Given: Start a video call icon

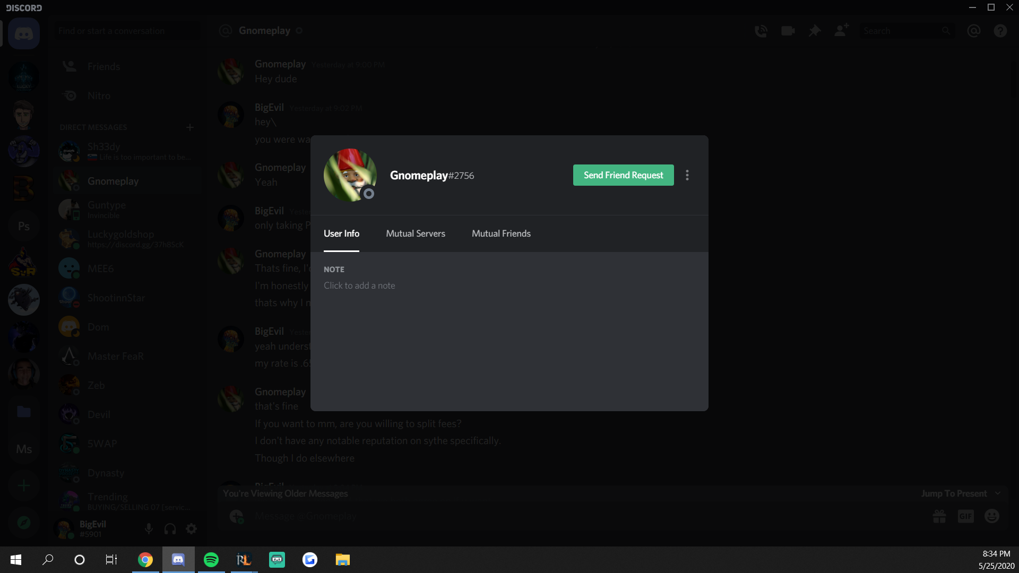Looking at the screenshot, I should point(788,31).
